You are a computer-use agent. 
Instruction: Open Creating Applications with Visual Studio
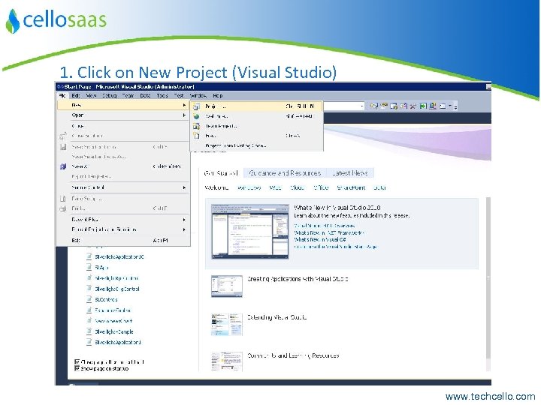(x=298, y=279)
